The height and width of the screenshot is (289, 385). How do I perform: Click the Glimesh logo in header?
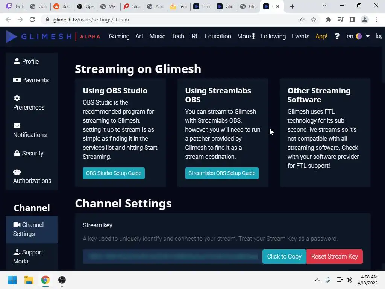[53, 37]
